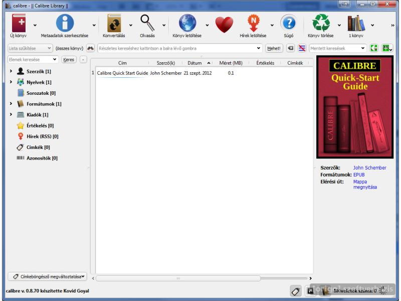The height and width of the screenshot is (301, 401).
Task: Sort by the Dátum column header
Action: 197,63
